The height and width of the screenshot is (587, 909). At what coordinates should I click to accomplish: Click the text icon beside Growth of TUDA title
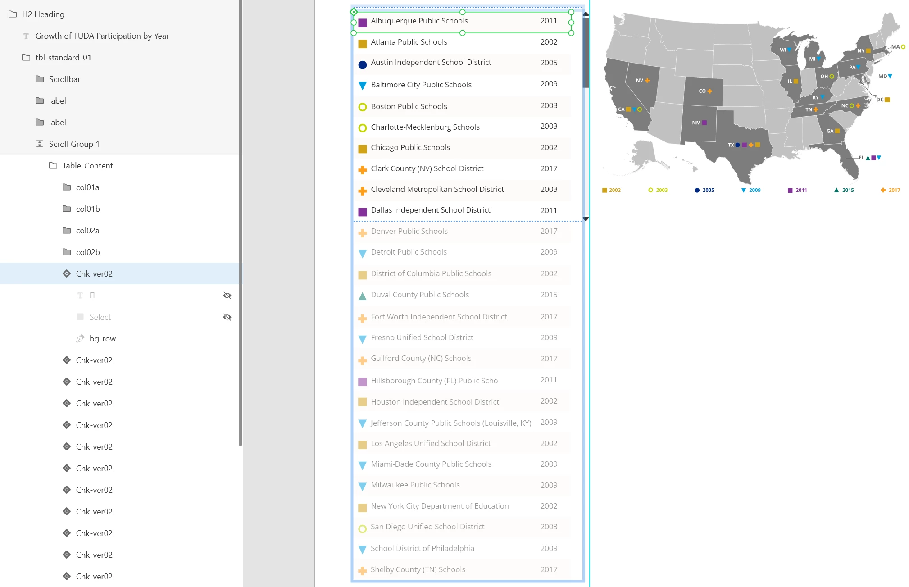(26, 36)
